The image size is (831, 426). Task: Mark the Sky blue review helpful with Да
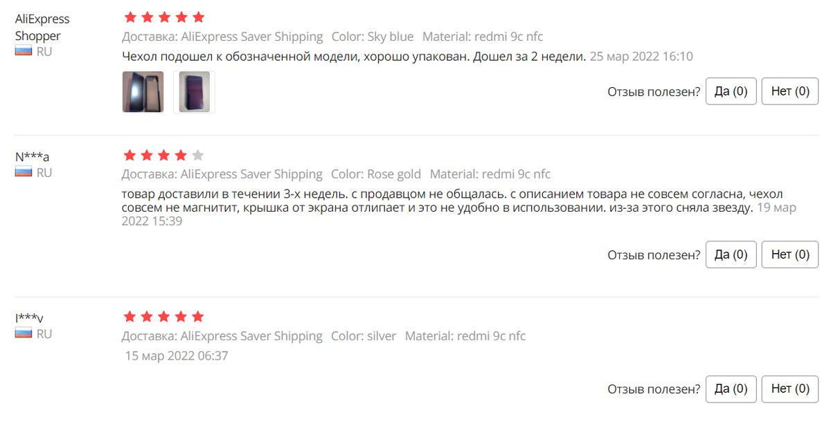tap(731, 91)
